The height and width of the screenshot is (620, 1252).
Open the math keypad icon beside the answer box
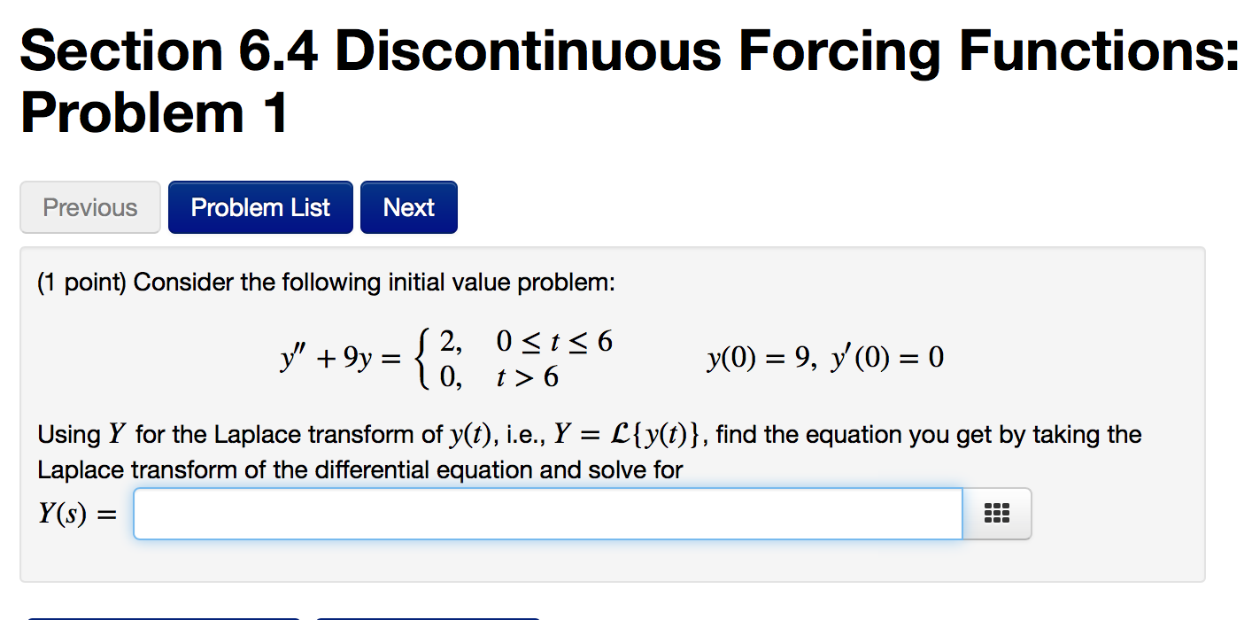(x=997, y=514)
